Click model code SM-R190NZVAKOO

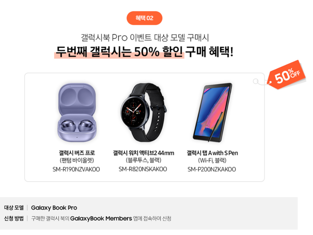tap(76, 169)
